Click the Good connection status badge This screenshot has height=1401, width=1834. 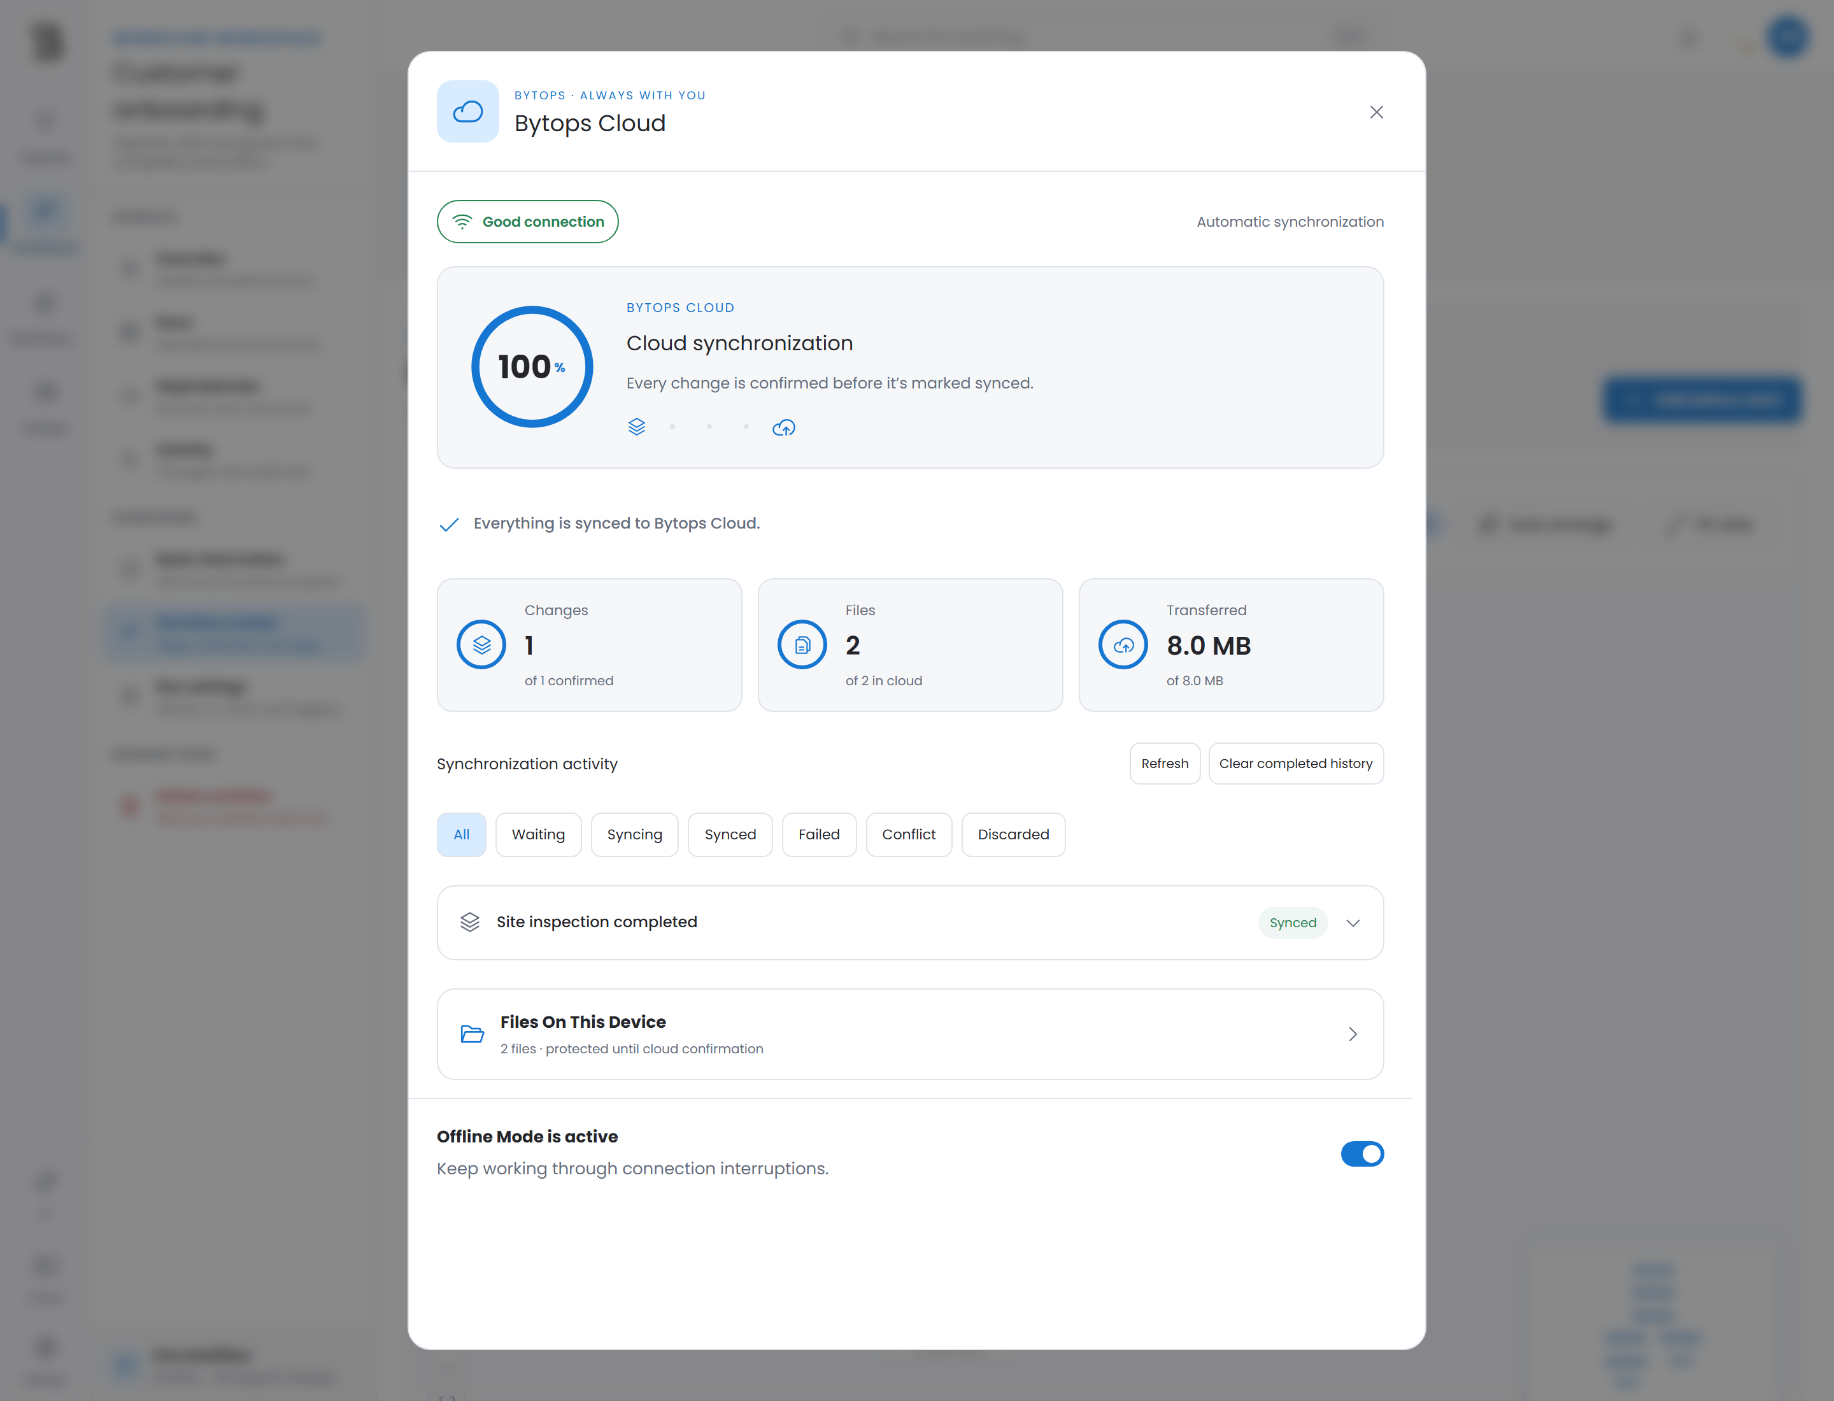click(x=527, y=222)
